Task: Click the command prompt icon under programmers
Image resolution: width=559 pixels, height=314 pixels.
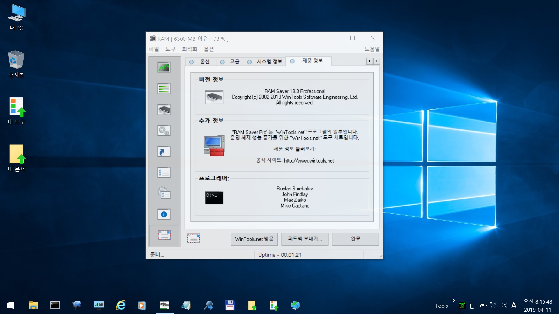Action: pyautogui.click(x=214, y=197)
